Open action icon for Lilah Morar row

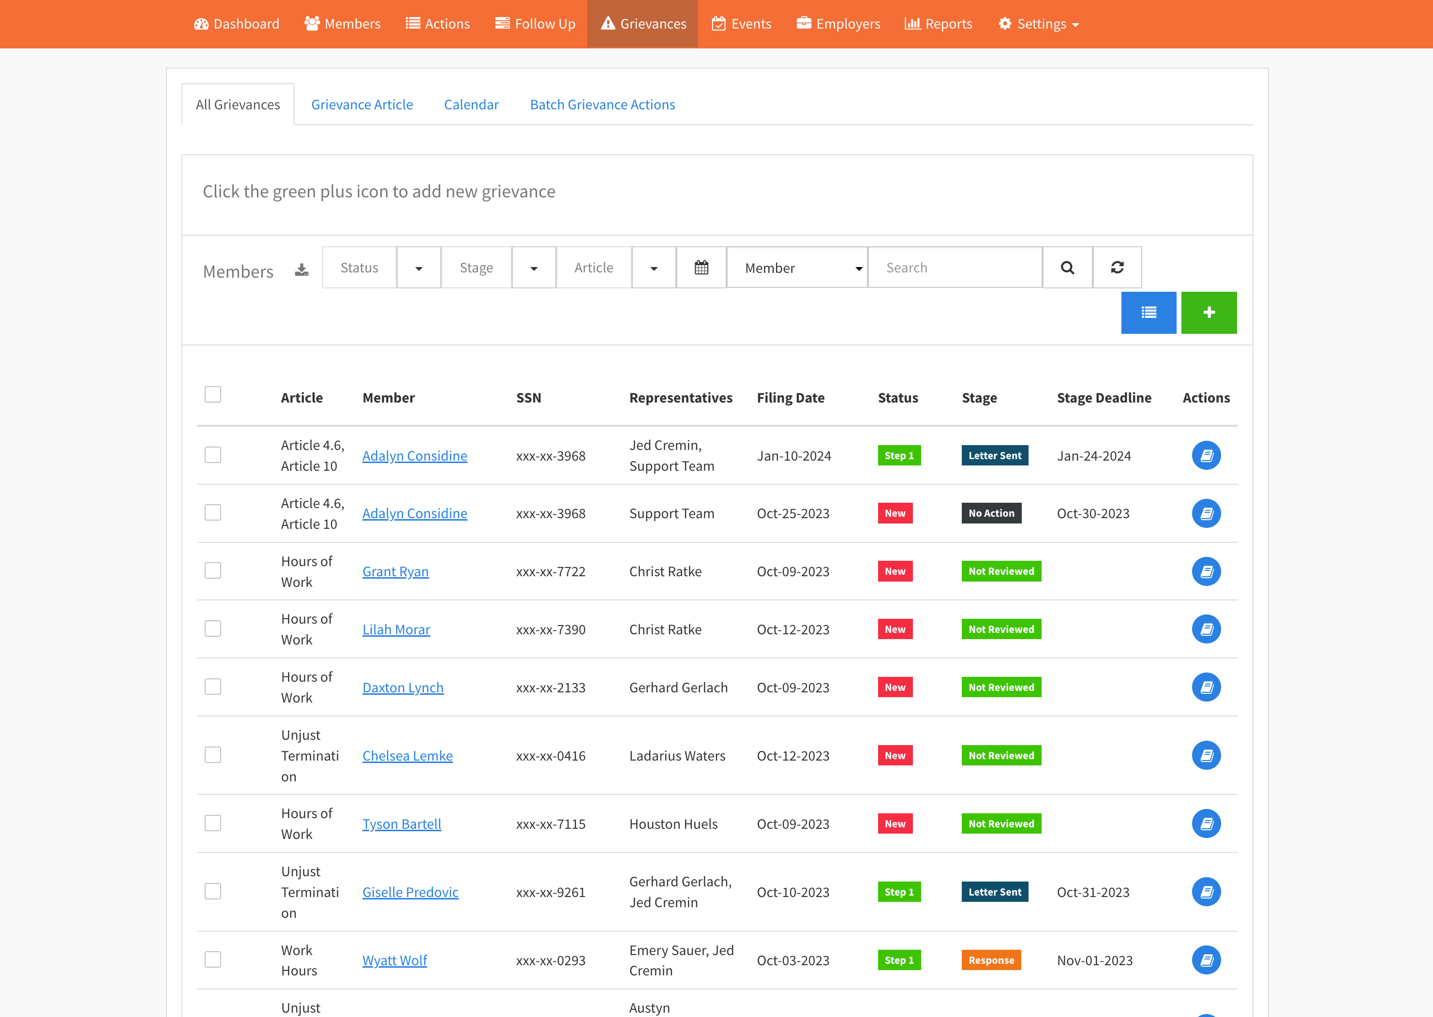click(x=1207, y=629)
